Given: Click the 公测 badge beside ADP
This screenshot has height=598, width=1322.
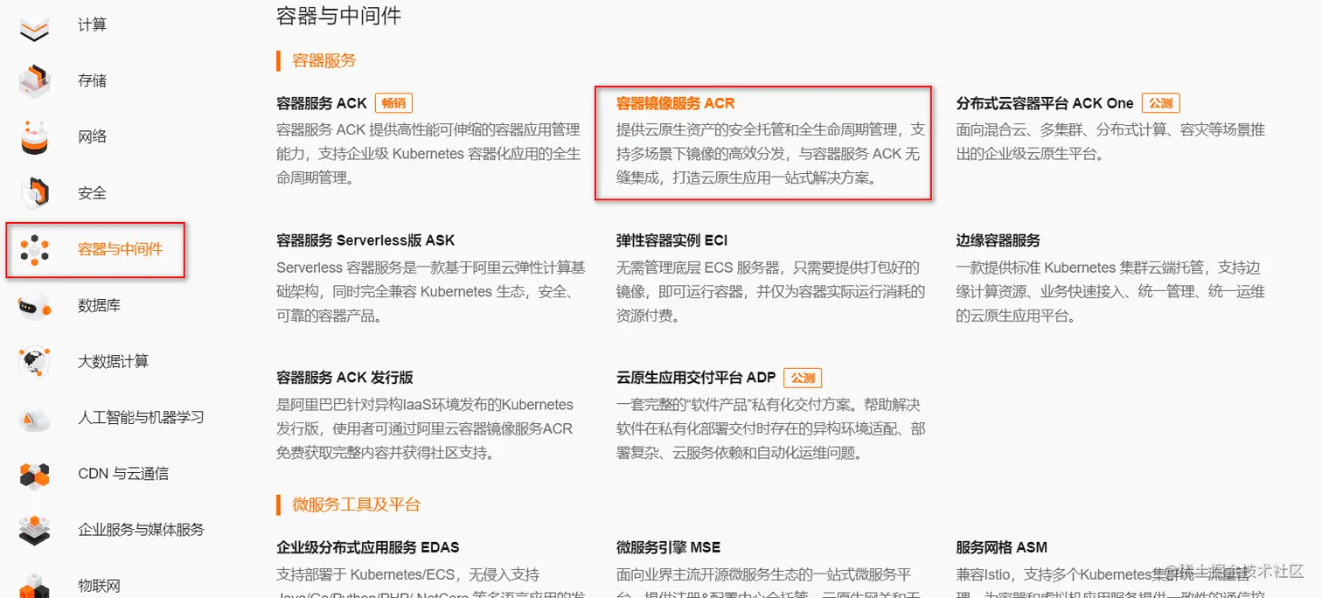Looking at the screenshot, I should click(x=803, y=378).
